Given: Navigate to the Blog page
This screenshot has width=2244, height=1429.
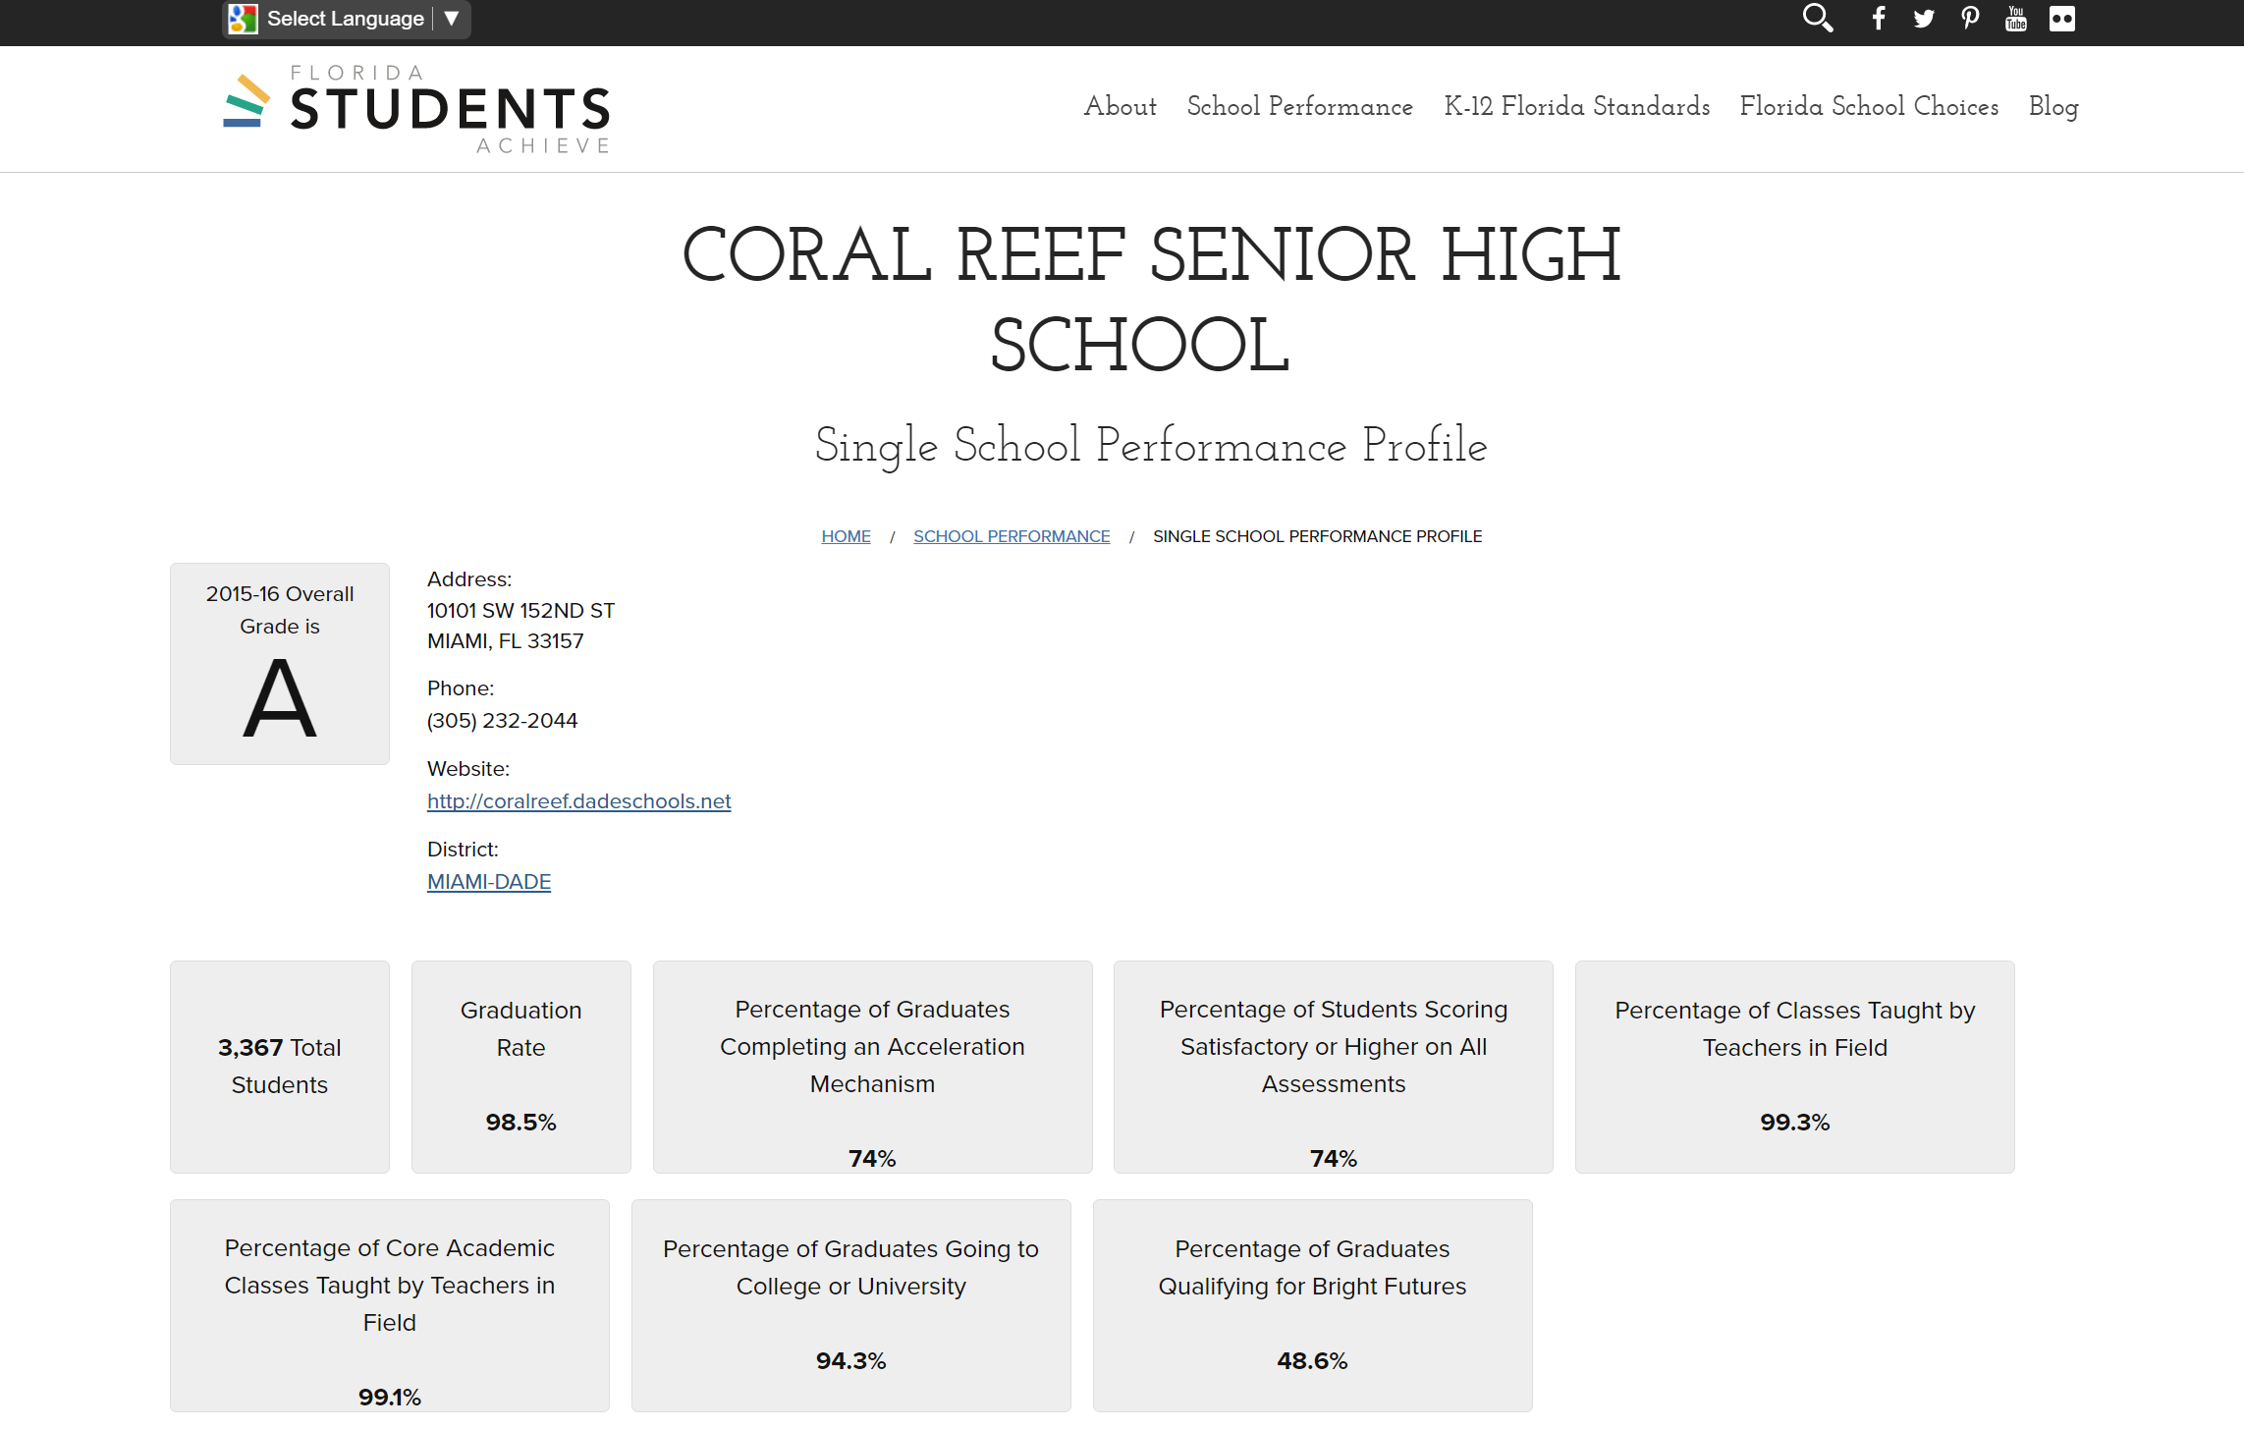Looking at the screenshot, I should tap(2052, 106).
